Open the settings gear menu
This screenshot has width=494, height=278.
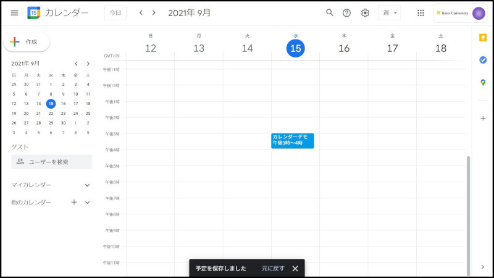coord(365,13)
